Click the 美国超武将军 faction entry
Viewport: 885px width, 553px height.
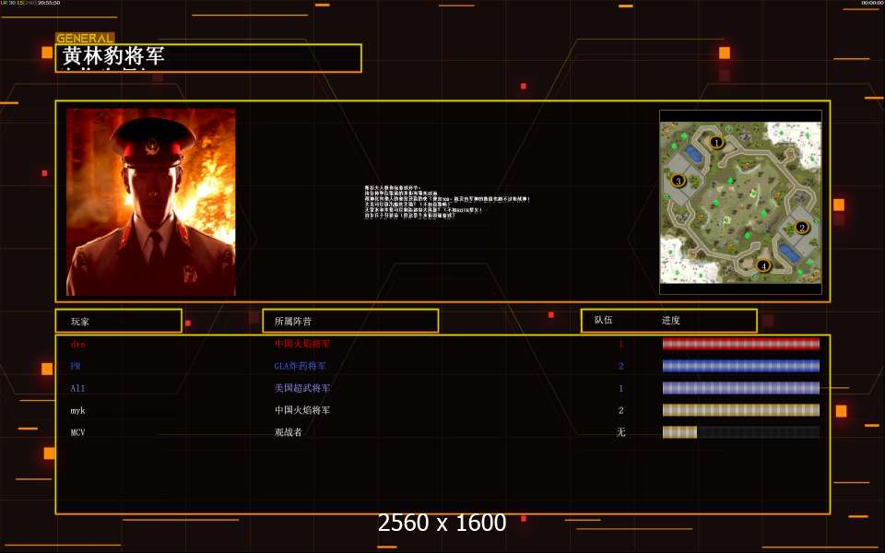(x=302, y=388)
